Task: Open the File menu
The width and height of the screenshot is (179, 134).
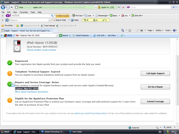Action: (x=3, y=12)
